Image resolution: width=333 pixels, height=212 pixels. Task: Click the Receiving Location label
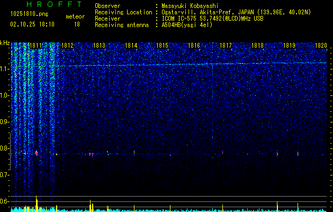(x=123, y=13)
